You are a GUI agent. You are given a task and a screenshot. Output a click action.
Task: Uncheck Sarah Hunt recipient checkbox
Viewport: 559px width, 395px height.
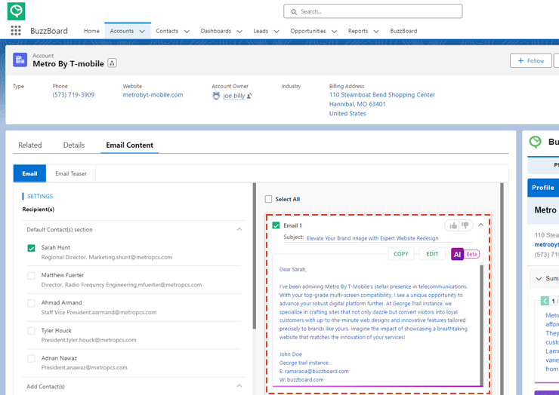pos(32,248)
